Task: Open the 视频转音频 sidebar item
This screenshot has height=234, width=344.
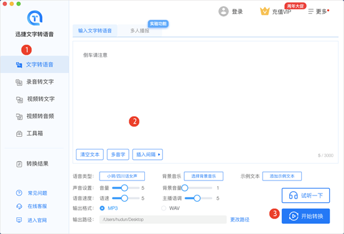Action: 35,116
